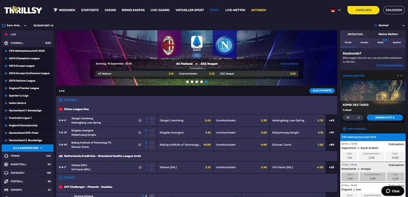Image resolution: width=408 pixels, height=197 pixels.
Task: Click stats icon for Vitesse (SRL) match
Action: tap(140, 167)
